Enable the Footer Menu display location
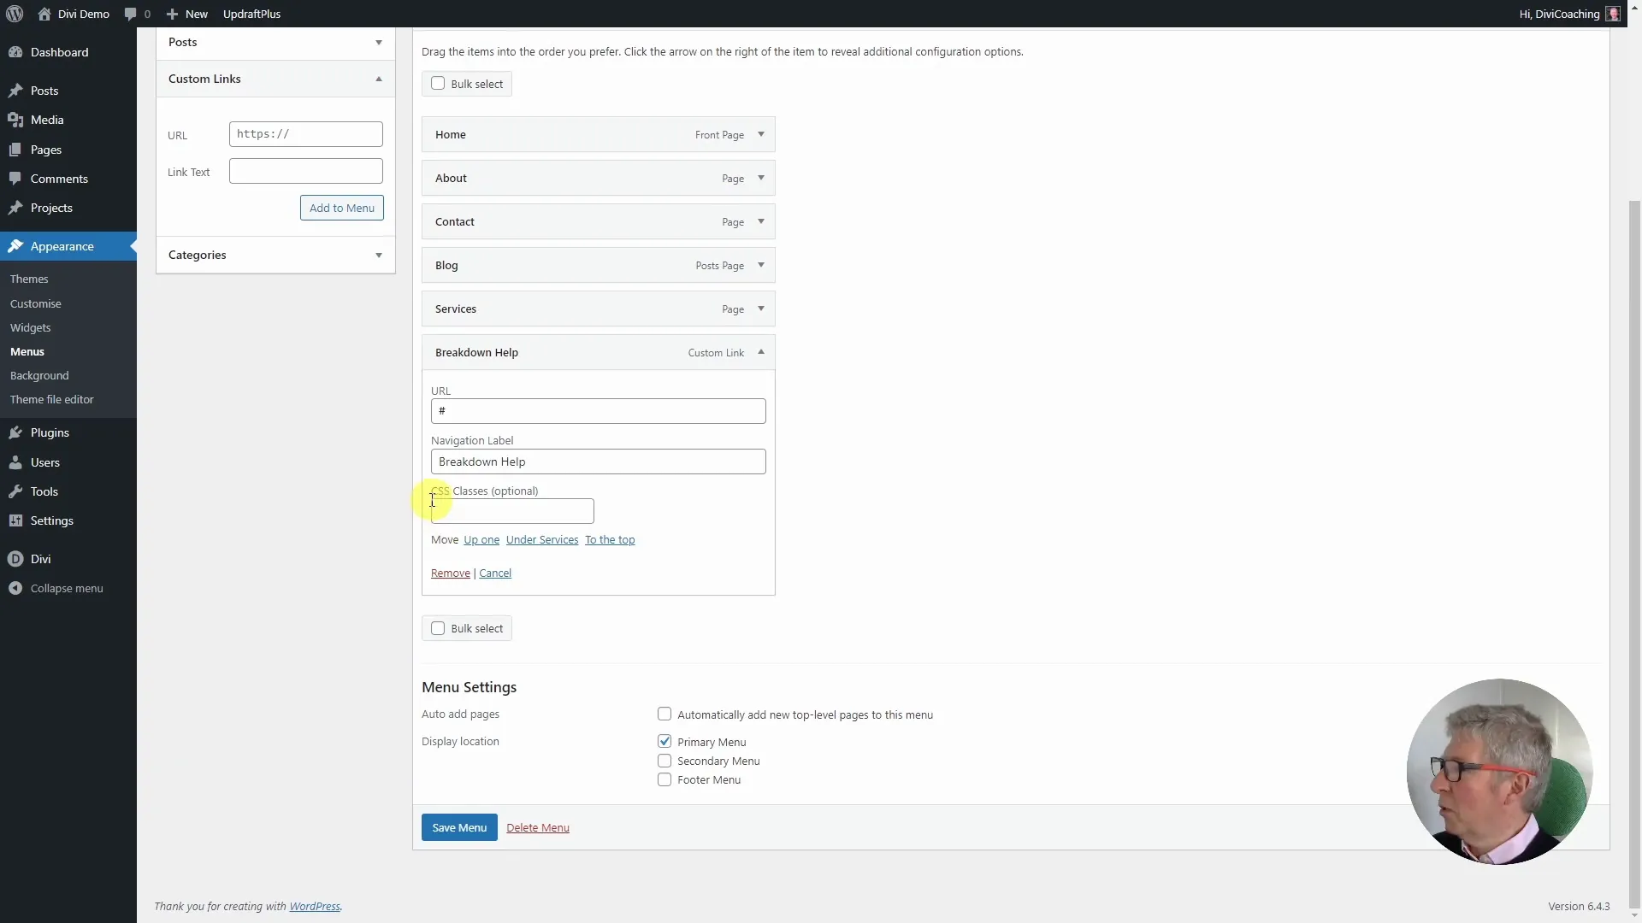Screen dimensions: 1642x923 pyautogui.click(x=664, y=779)
